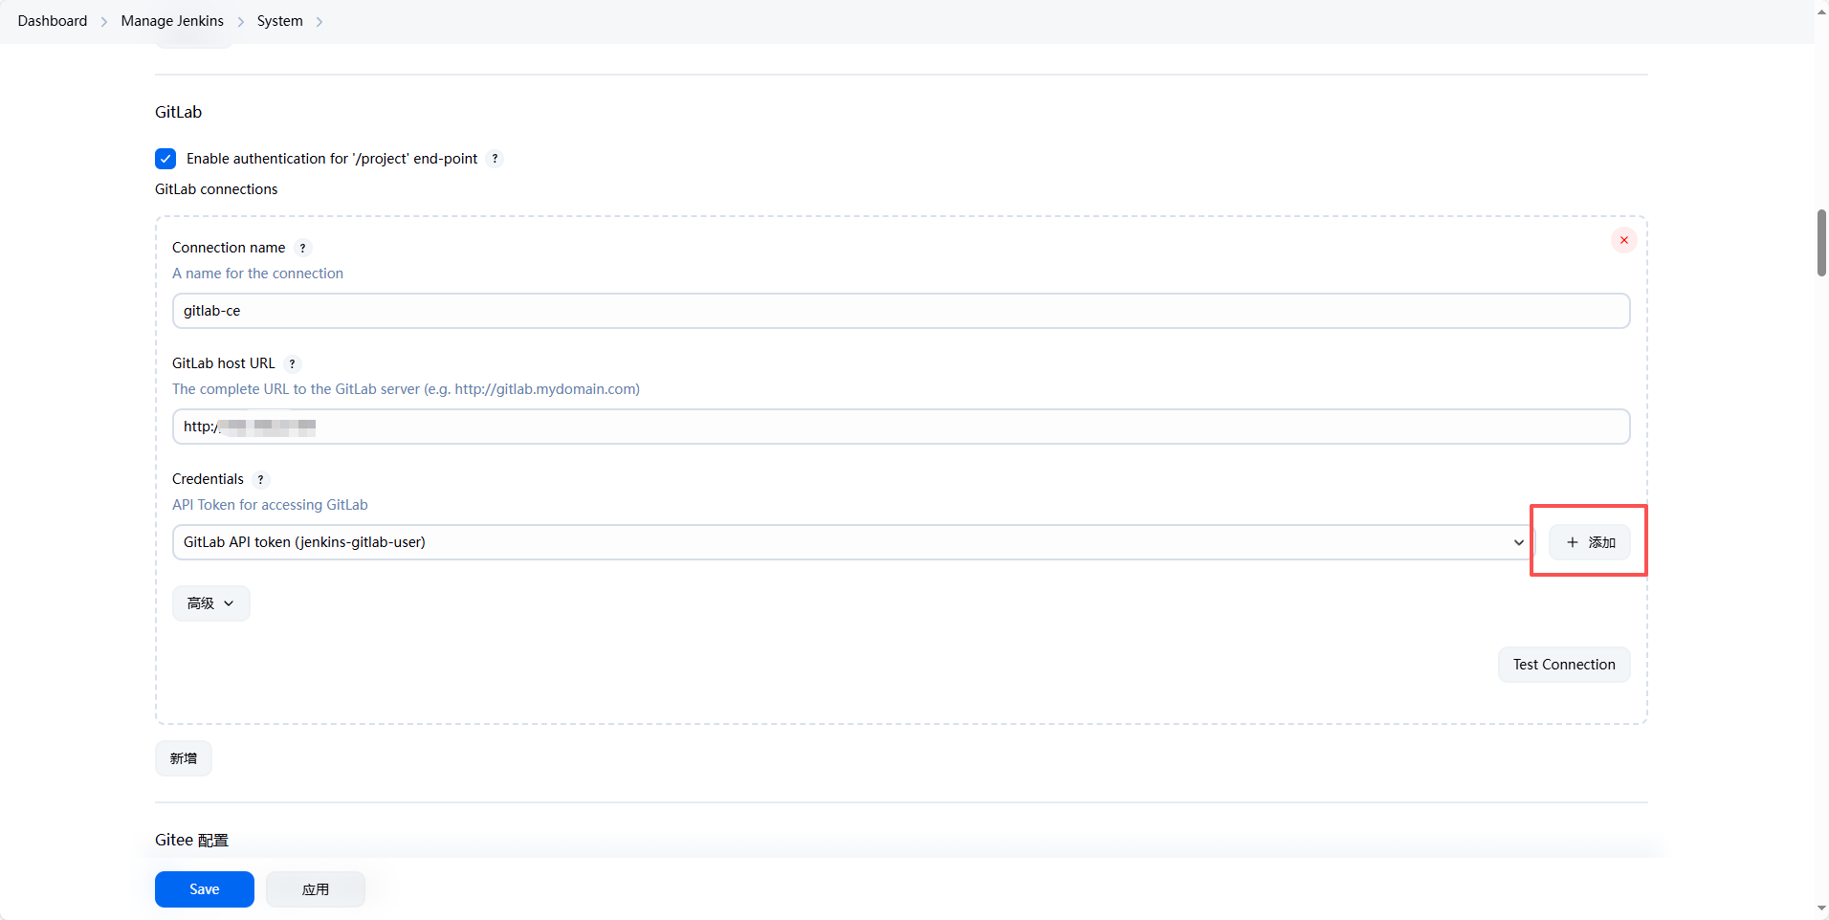Expand the 高级 advanced options
The image size is (1829, 920).
click(x=211, y=603)
